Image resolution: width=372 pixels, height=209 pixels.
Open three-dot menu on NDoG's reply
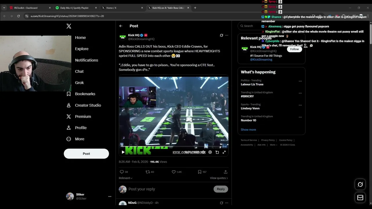[227, 203]
